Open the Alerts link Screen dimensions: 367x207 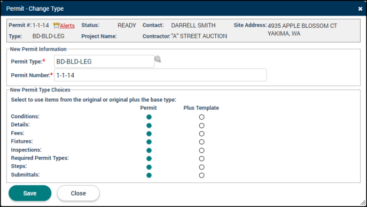[x=67, y=25]
